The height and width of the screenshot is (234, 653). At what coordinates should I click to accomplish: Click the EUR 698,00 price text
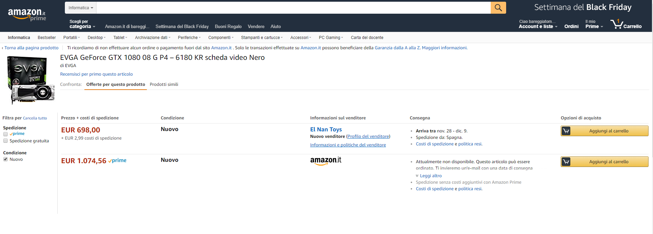(81, 130)
